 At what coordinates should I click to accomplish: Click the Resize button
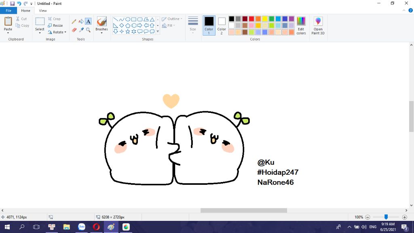55,25
